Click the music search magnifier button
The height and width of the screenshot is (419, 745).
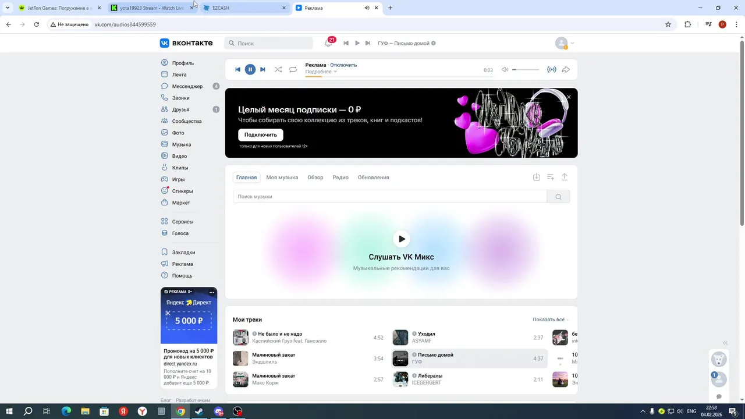click(558, 197)
